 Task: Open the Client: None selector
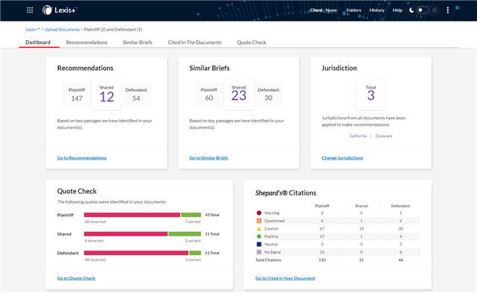click(323, 10)
